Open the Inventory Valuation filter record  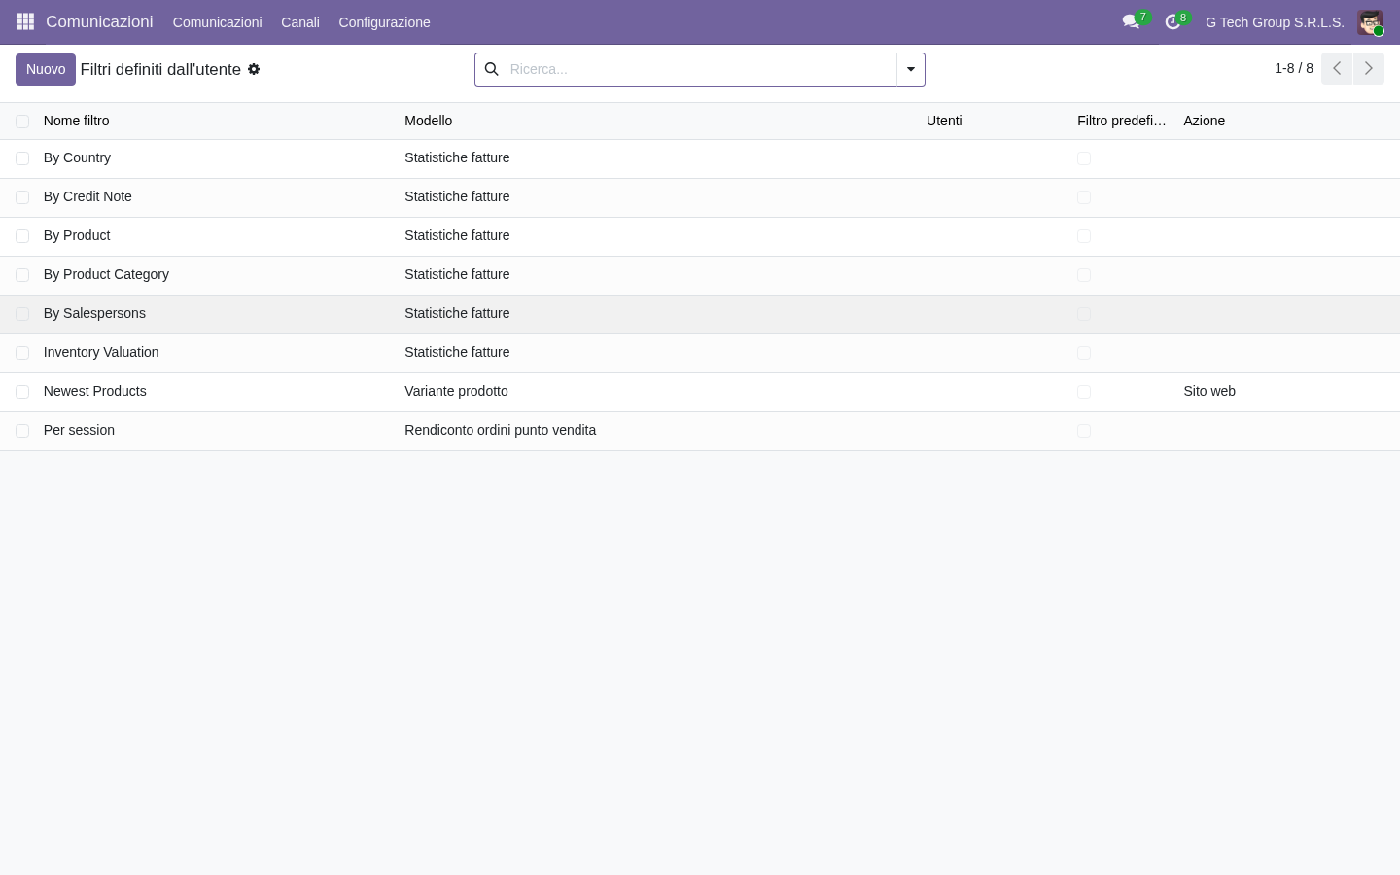pyautogui.click(x=101, y=352)
